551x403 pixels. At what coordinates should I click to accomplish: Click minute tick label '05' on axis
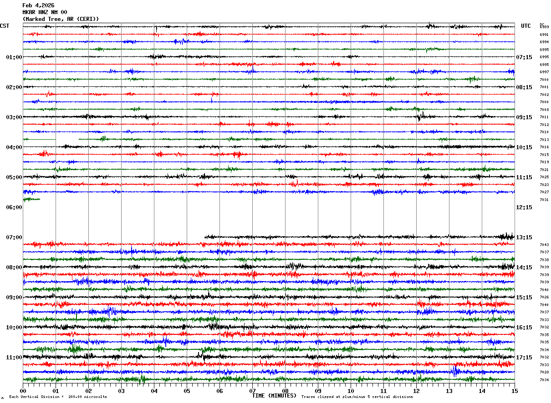click(x=187, y=391)
